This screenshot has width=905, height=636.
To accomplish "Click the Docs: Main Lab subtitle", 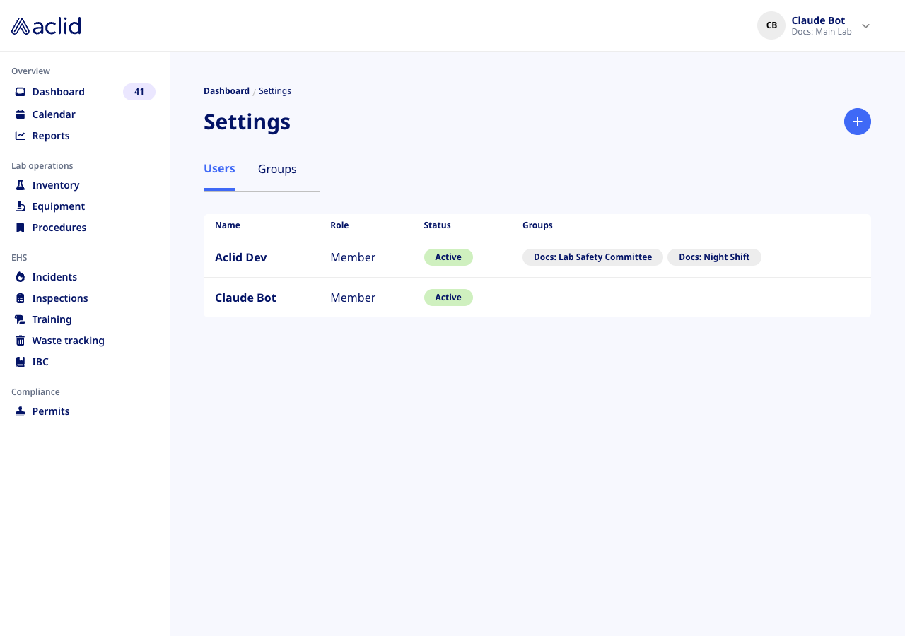I will click(x=822, y=32).
